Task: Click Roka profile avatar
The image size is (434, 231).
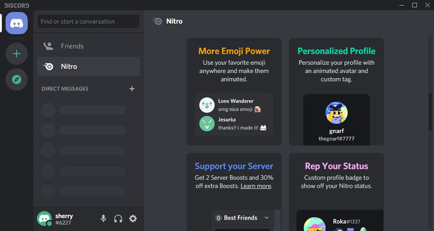Action: pyautogui.click(x=314, y=224)
